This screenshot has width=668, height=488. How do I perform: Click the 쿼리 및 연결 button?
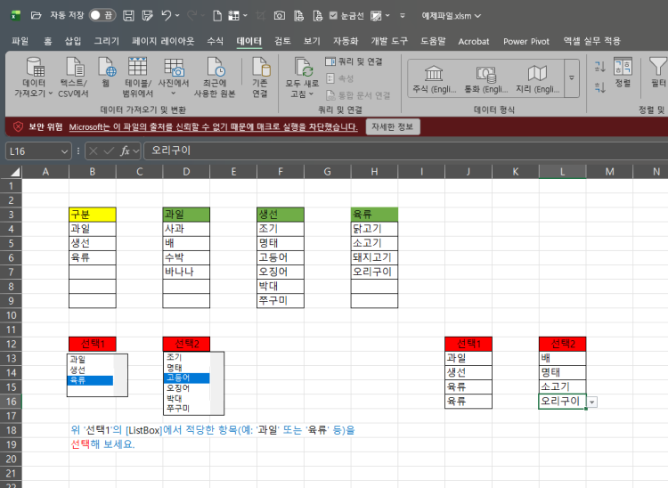pyautogui.click(x=354, y=61)
